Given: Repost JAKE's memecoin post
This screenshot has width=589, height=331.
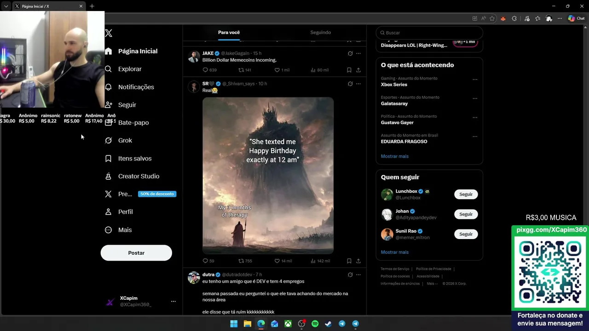Looking at the screenshot, I should [x=244, y=70].
